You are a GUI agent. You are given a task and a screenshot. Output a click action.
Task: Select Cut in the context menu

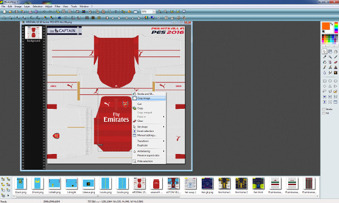click(x=149, y=104)
